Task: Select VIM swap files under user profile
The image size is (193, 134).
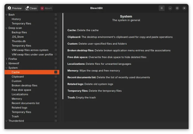Action: pyautogui.click(x=32, y=55)
